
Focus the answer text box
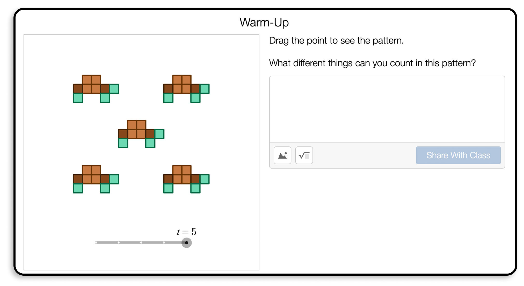pyautogui.click(x=387, y=109)
